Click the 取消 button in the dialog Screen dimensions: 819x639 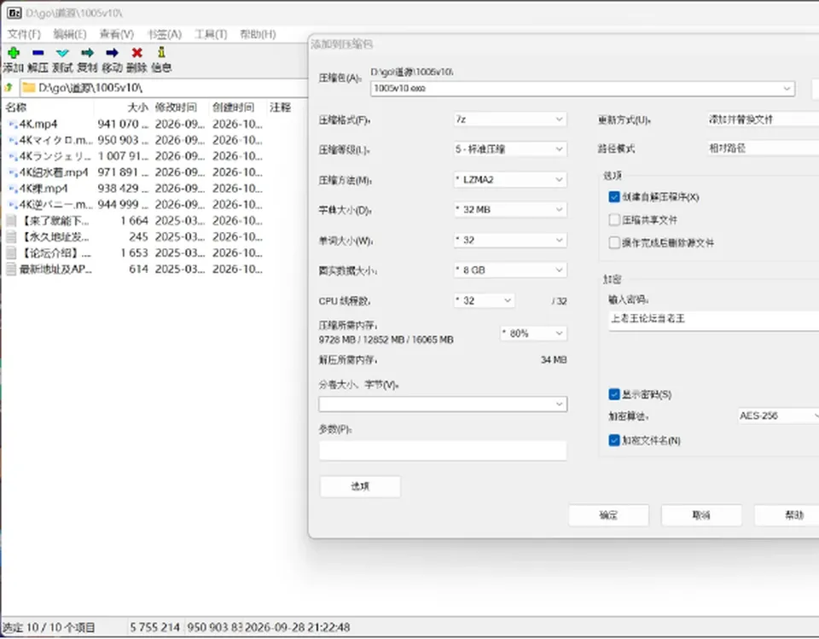click(x=701, y=515)
